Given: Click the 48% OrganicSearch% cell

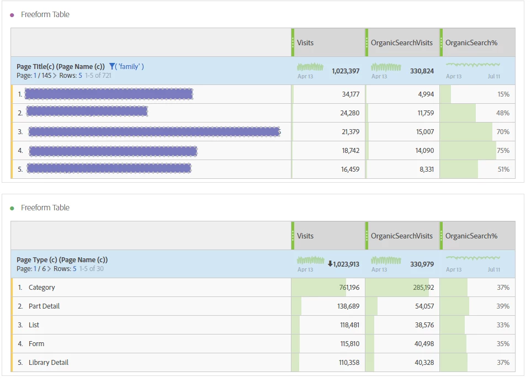Looking at the screenshot, I should pyautogui.click(x=477, y=113).
